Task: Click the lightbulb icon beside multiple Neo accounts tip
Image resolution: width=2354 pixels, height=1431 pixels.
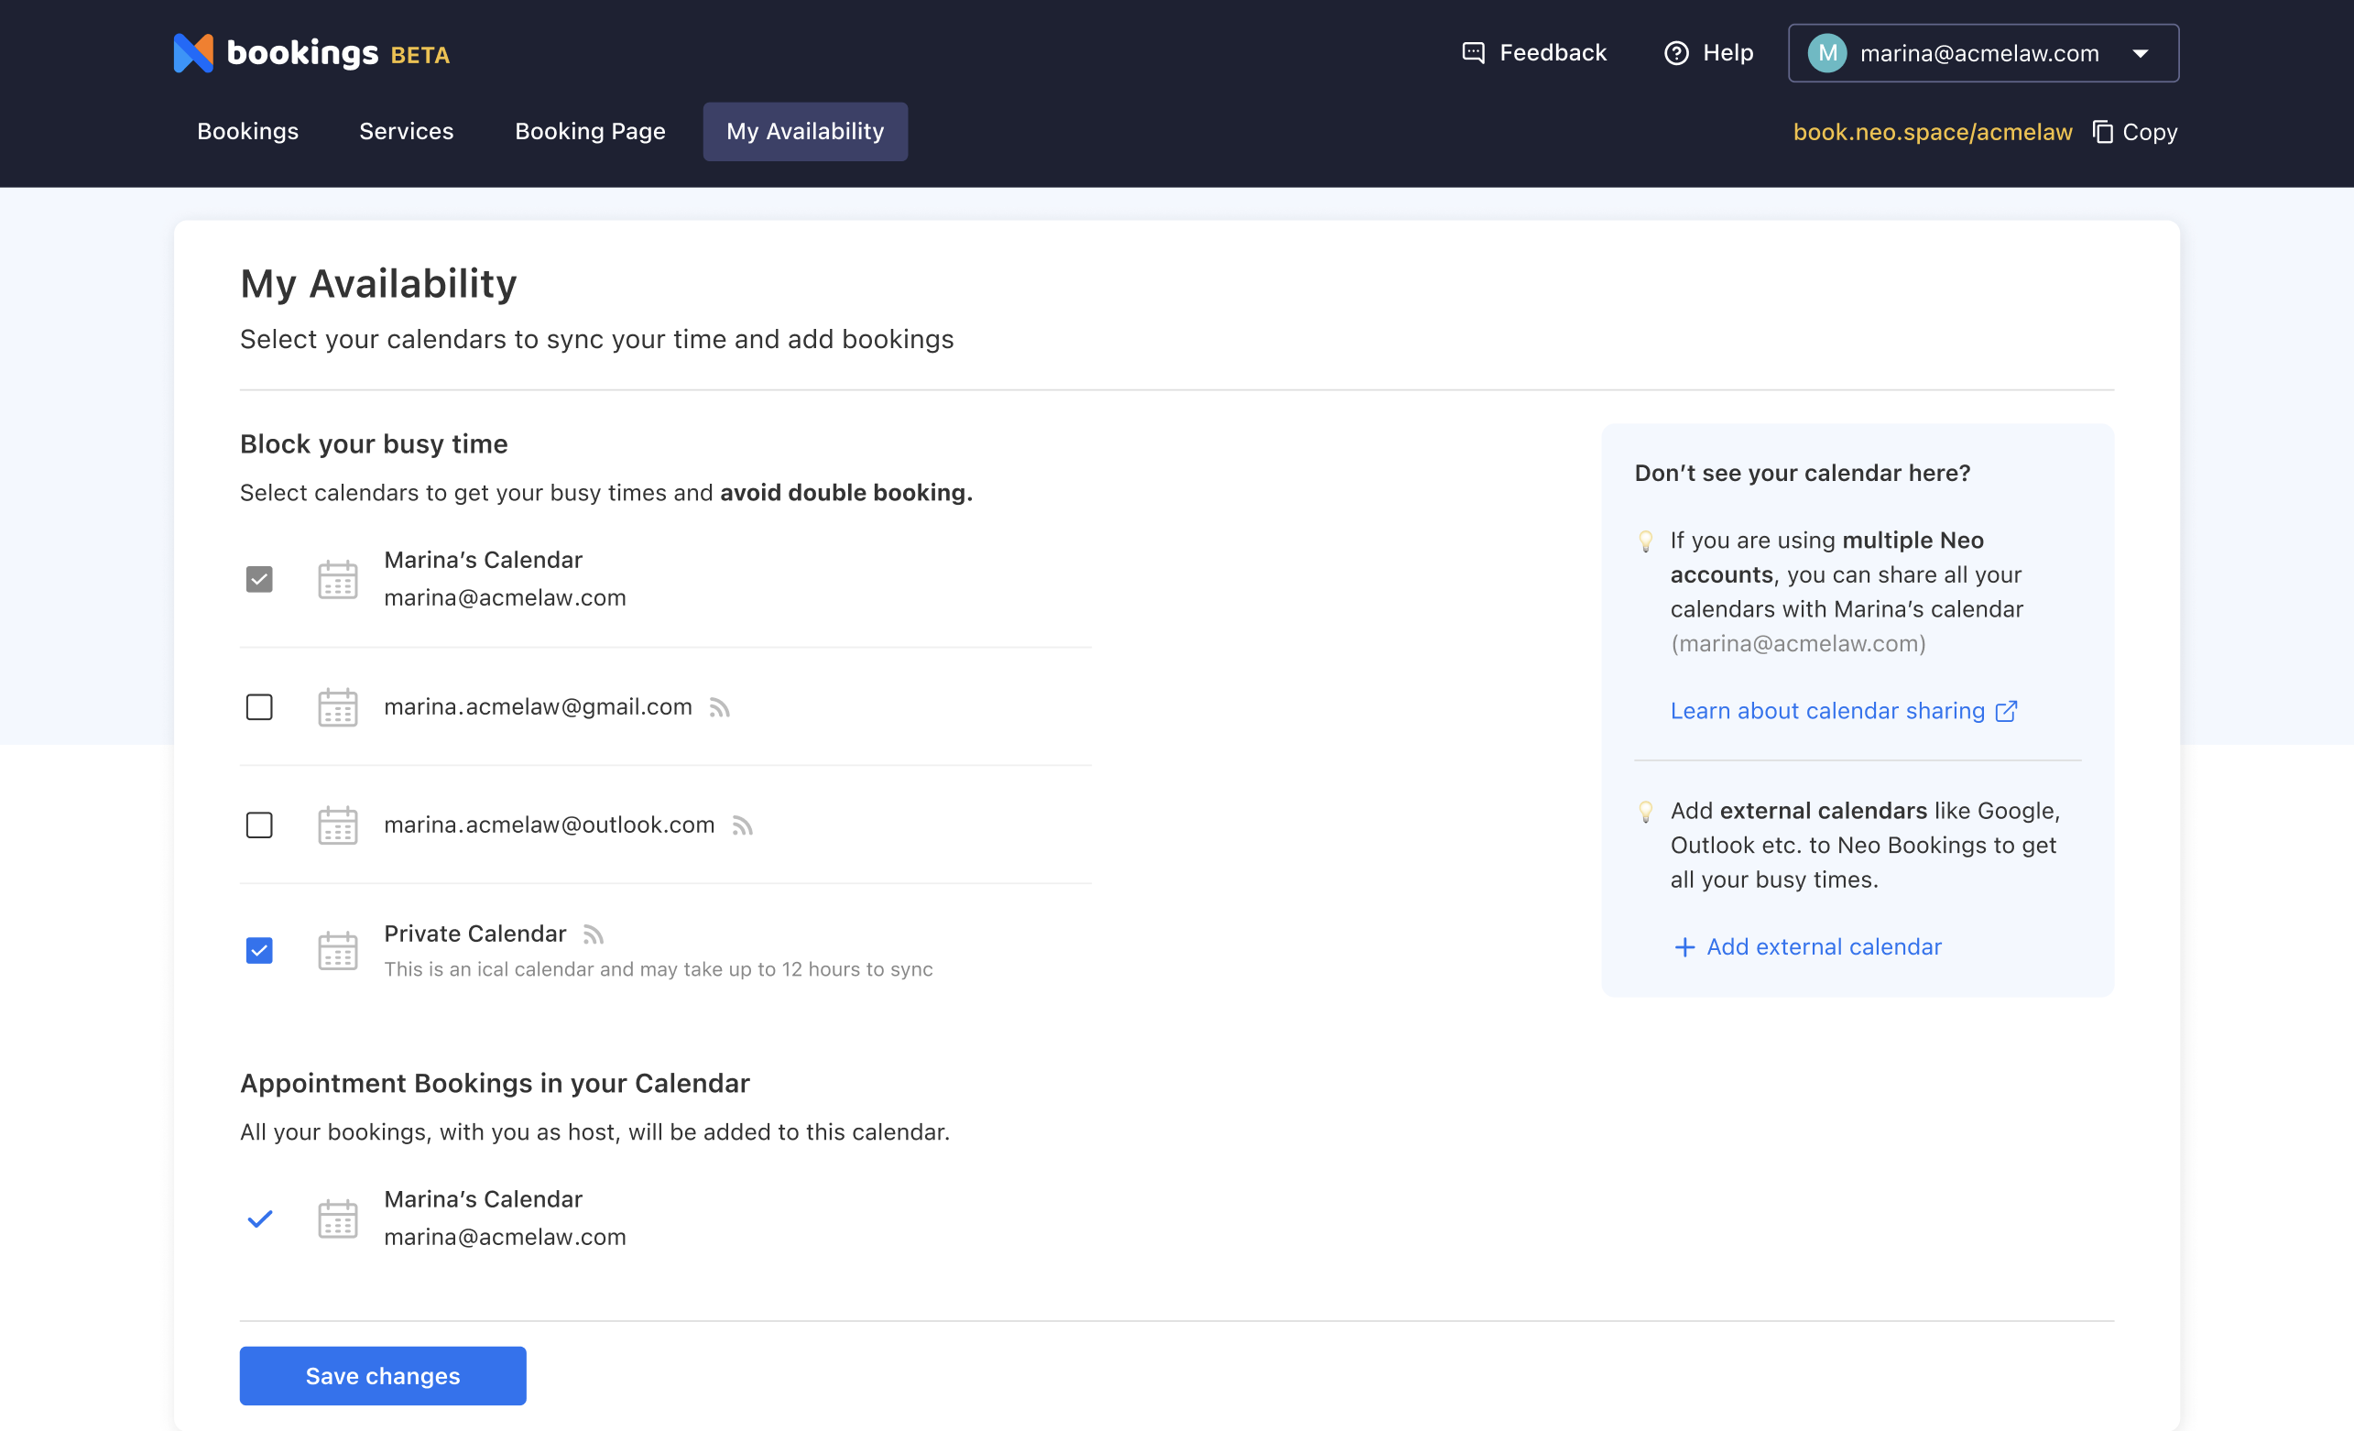Action: point(1645,541)
